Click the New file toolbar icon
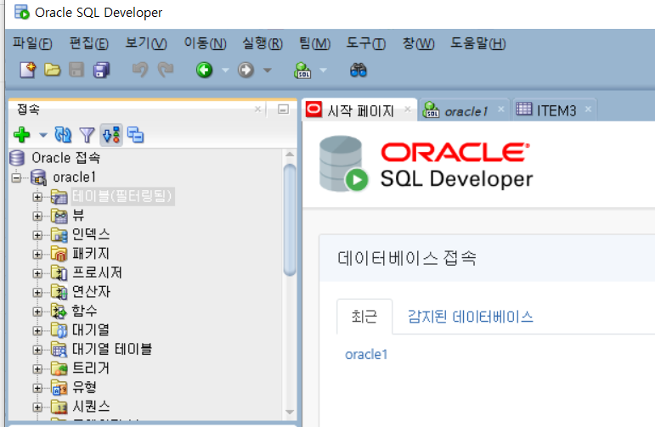This screenshot has width=655, height=427. point(28,70)
